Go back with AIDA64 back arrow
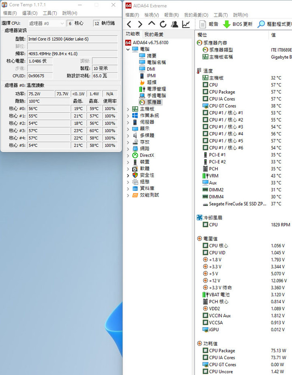The height and width of the screenshot is (375, 292). click(129, 24)
